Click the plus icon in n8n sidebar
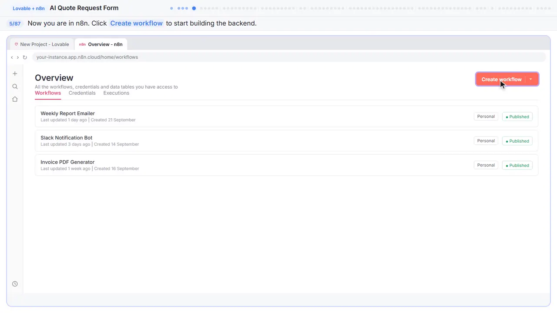 [x=15, y=73]
